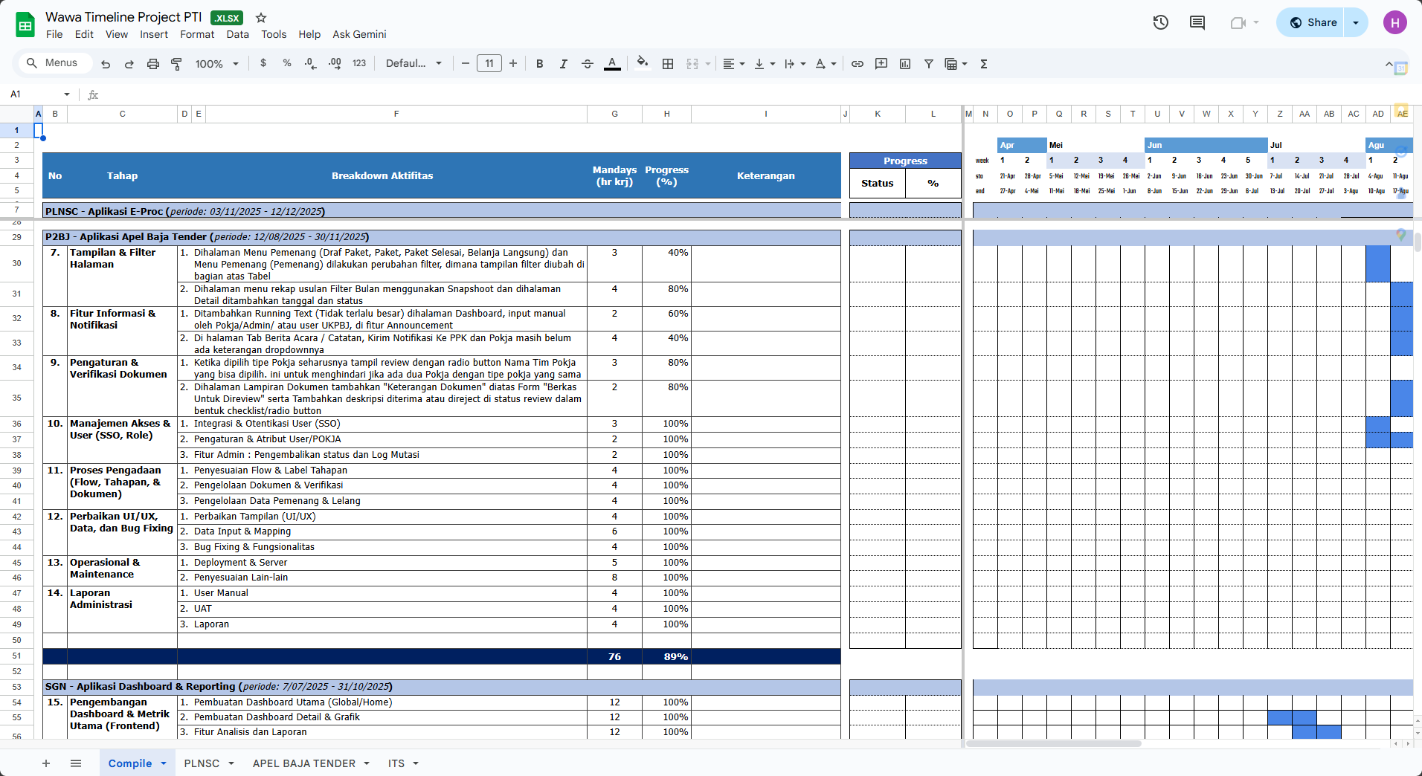Expand the zoom 100% dropdown
This screenshot has height=776, width=1422.
tap(216, 64)
